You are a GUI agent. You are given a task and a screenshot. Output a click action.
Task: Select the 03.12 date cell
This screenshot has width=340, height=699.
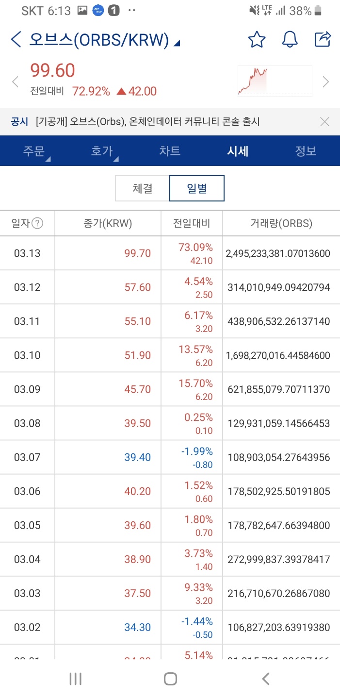[x=27, y=287]
